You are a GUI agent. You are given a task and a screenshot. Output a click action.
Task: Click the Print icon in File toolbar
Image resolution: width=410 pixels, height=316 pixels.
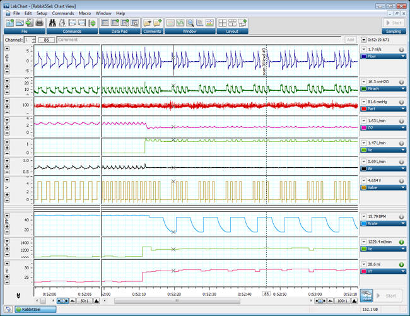coord(39,23)
